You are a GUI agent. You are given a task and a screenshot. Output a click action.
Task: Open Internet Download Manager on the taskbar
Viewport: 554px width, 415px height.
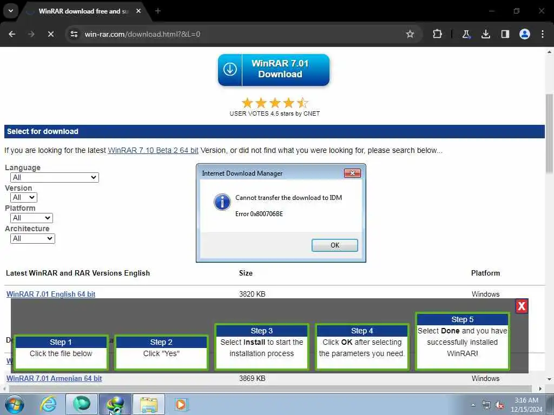pos(115,404)
